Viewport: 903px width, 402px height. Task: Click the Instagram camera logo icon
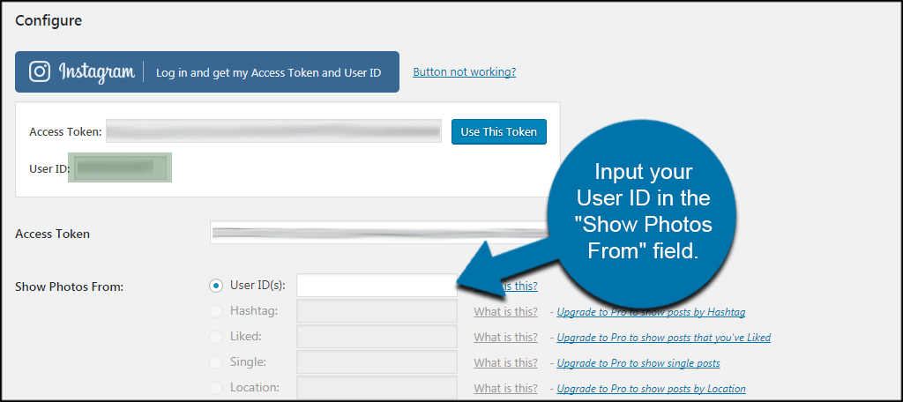pos(40,71)
